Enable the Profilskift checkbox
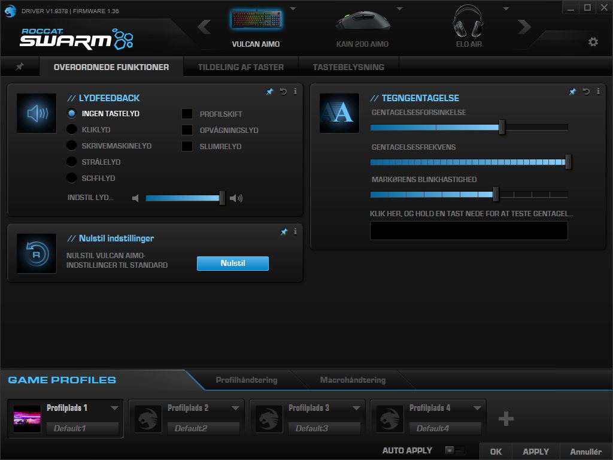The image size is (613, 460). pyautogui.click(x=187, y=114)
